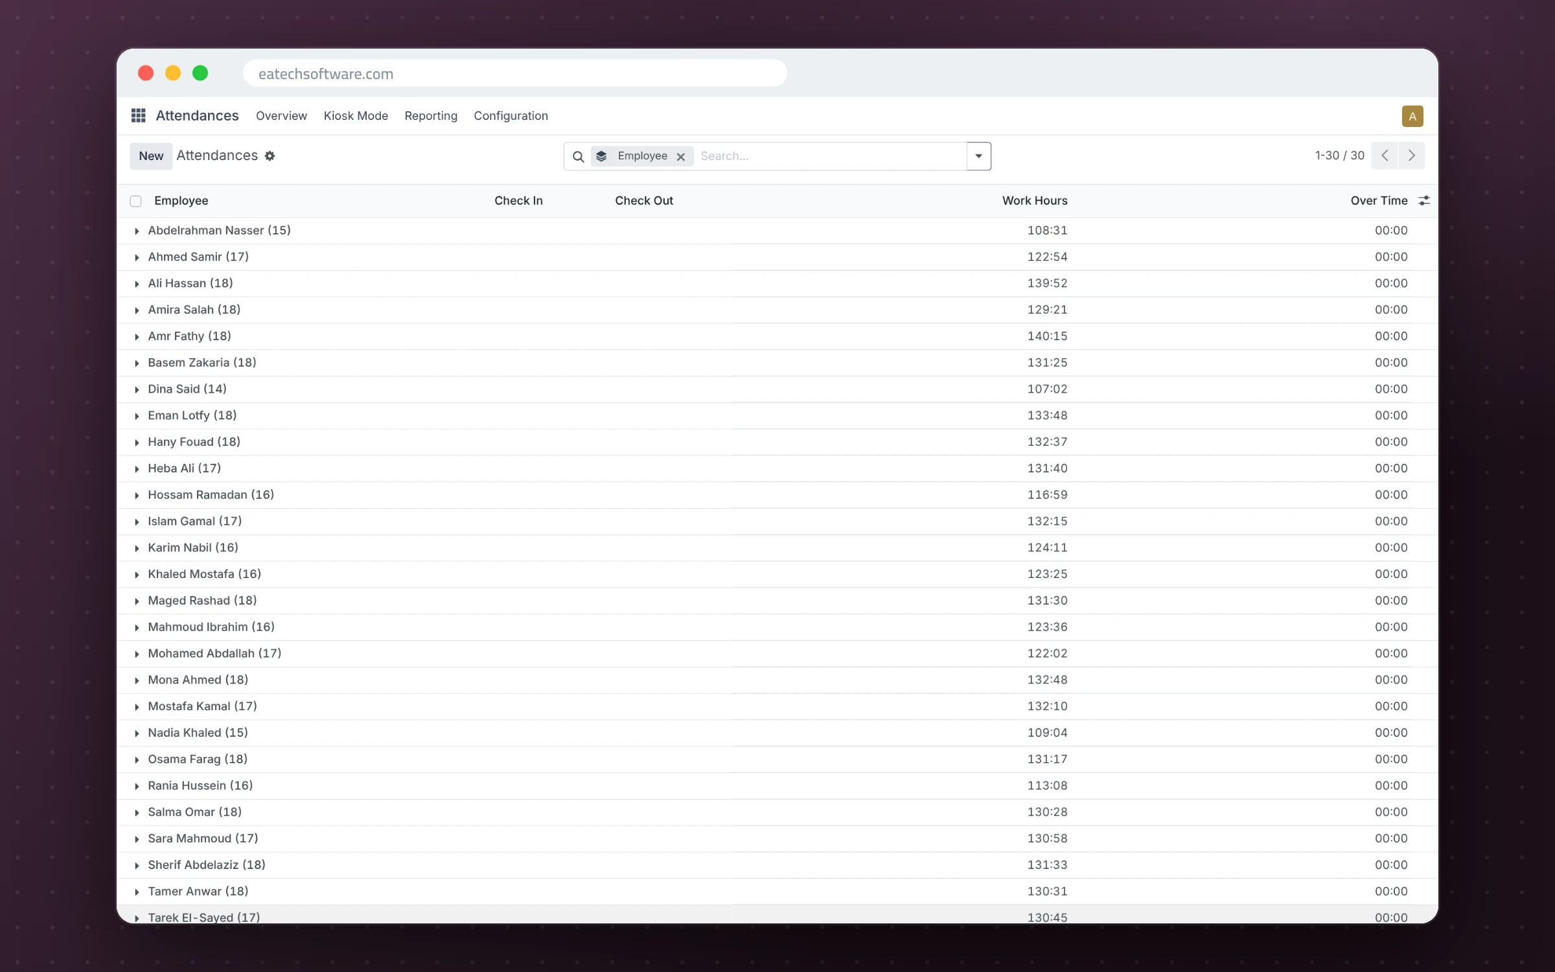Screen dimensions: 1555x972
Task: Select the Tamer Anwar (18) row
Action: (777, 892)
